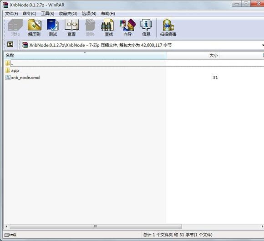The height and width of the screenshot is (241, 264).
Task: Click the archive path text field
Action: (x=142, y=45)
